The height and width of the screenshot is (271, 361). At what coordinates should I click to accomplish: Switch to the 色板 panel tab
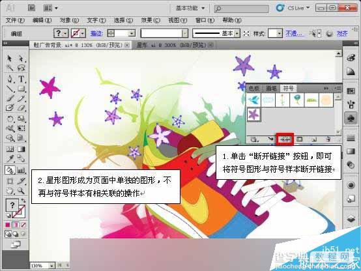(x=254, y=88)
